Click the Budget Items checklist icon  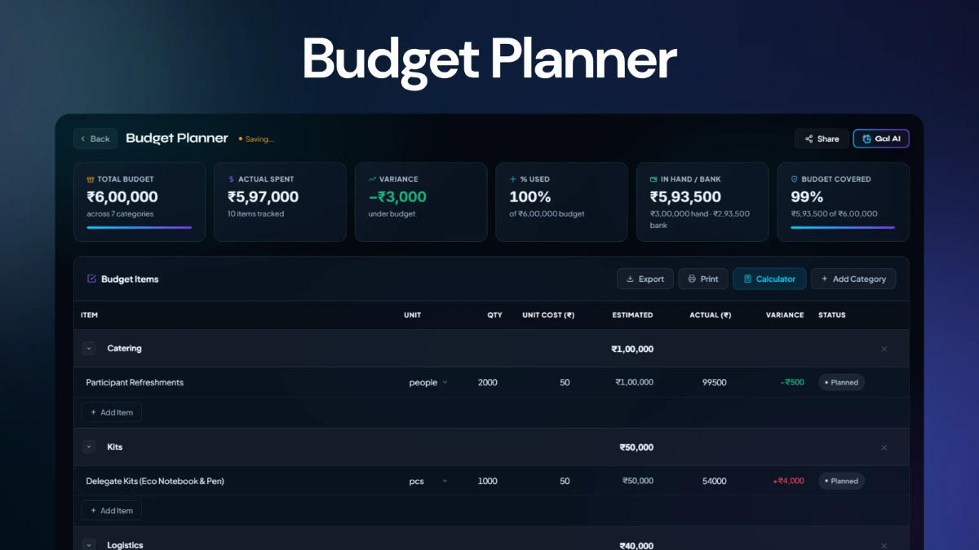[91, 279]
